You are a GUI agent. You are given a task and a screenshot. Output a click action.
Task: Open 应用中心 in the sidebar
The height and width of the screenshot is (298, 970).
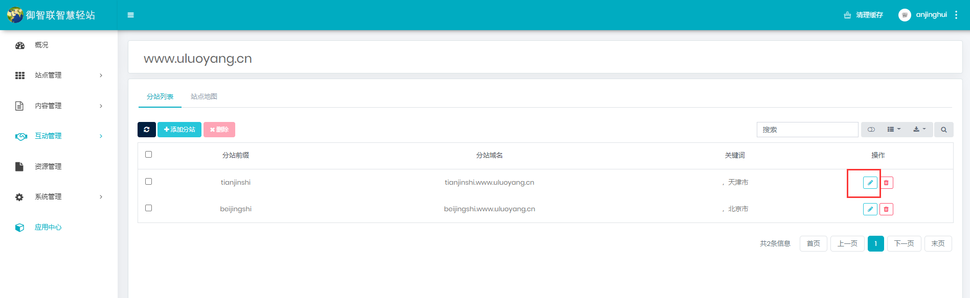[x=48, y=228]
